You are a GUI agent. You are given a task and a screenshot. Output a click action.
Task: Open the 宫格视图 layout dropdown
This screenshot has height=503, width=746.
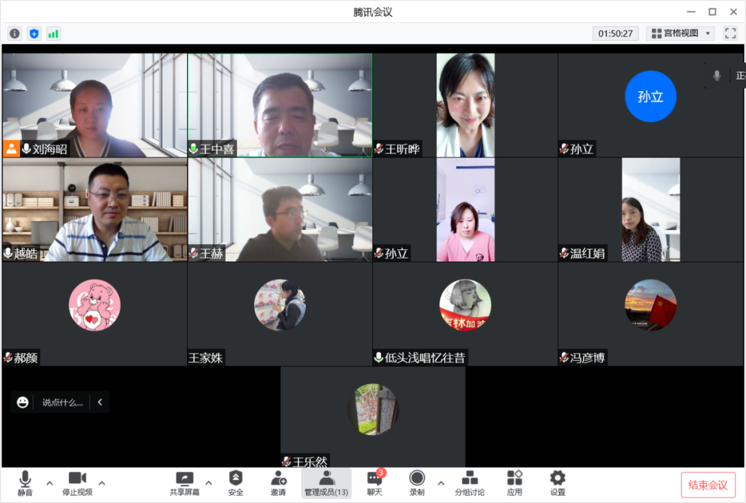pos(680,33)
